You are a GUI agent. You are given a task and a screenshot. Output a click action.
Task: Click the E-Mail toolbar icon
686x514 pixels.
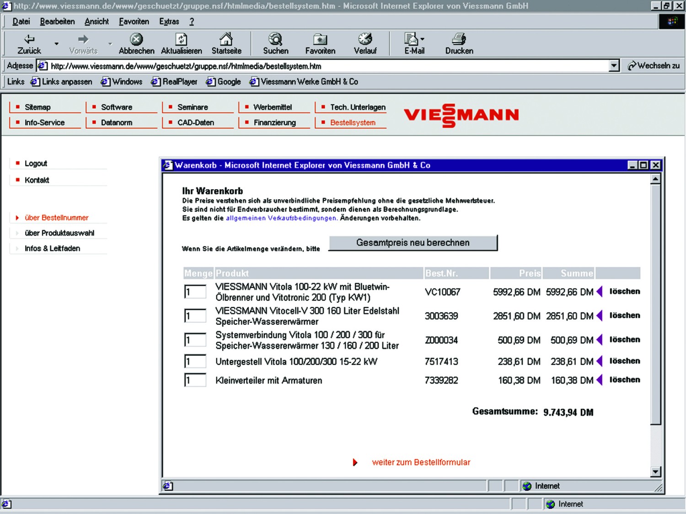click(x=411, y=39)
